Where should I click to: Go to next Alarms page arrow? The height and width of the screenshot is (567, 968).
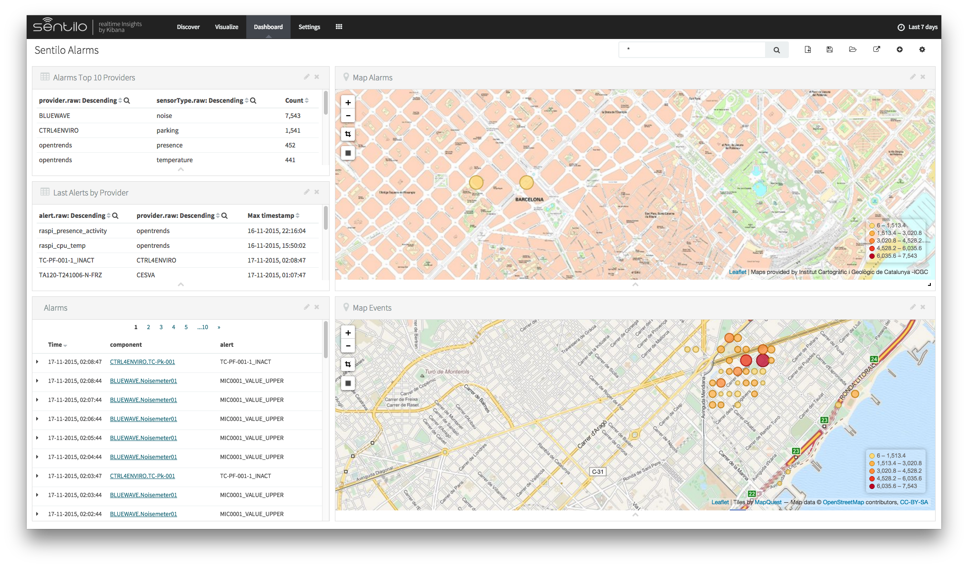pos(219,327)
